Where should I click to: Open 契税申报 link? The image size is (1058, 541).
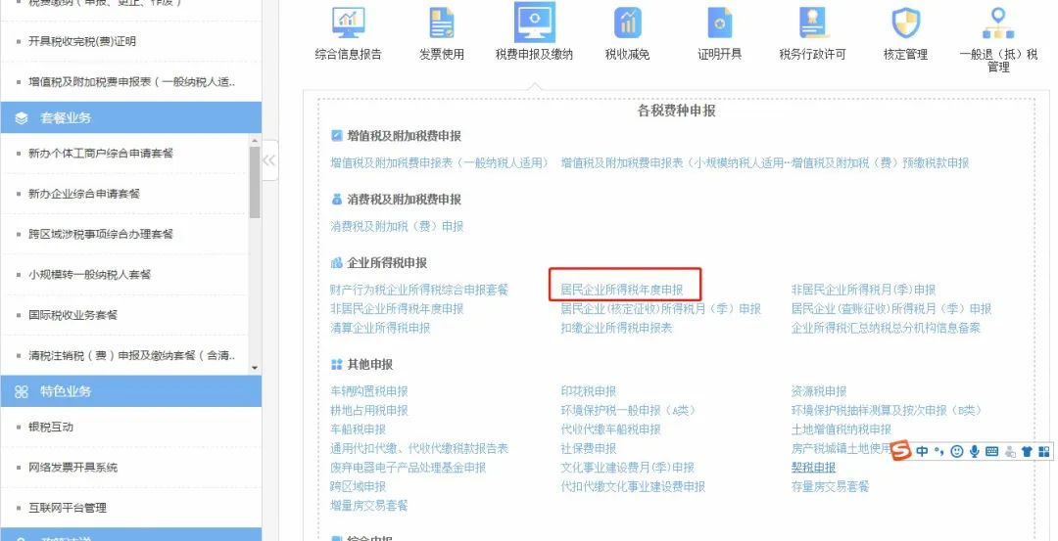(x=814, y=467)
